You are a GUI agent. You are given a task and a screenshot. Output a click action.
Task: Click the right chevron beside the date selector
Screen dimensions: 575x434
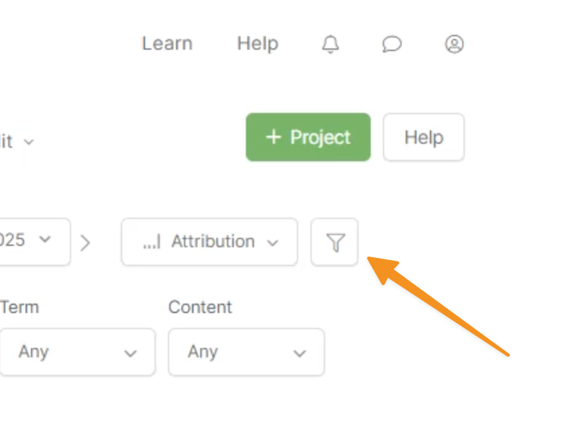[x=85, y=243]
